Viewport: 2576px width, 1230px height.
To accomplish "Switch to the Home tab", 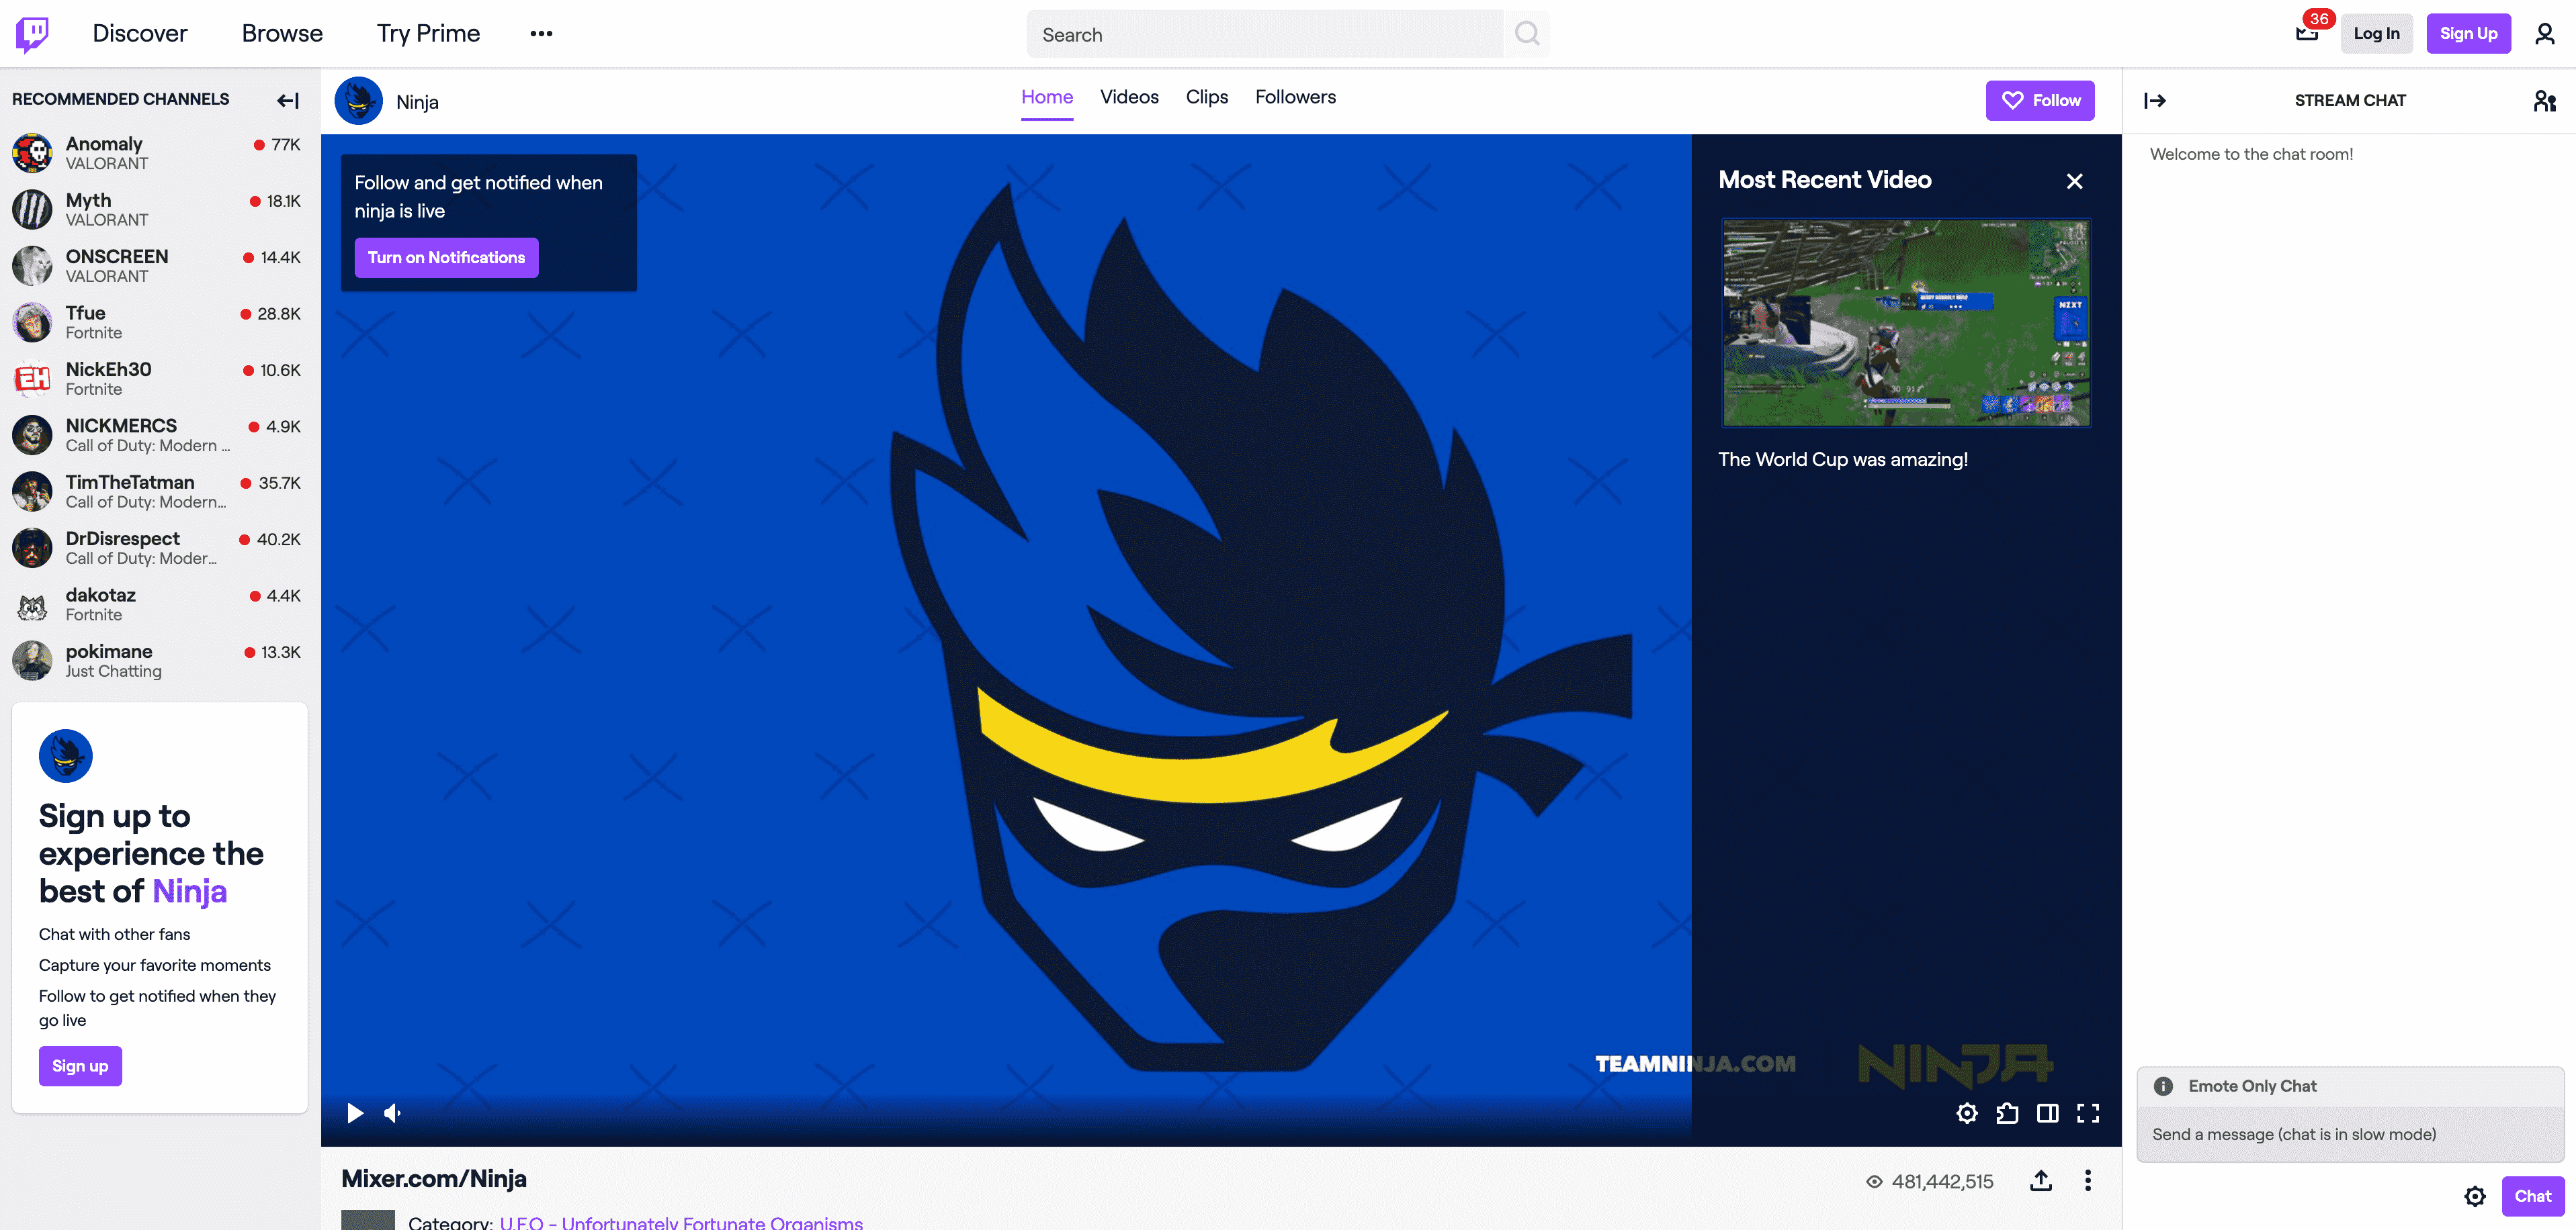I will point(1047,98).
